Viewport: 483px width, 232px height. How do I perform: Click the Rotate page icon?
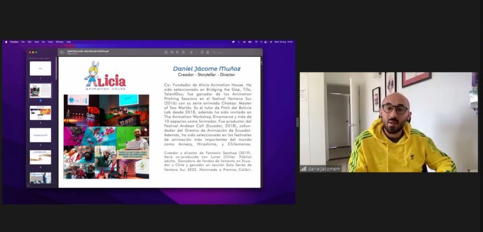pos(202,52)
